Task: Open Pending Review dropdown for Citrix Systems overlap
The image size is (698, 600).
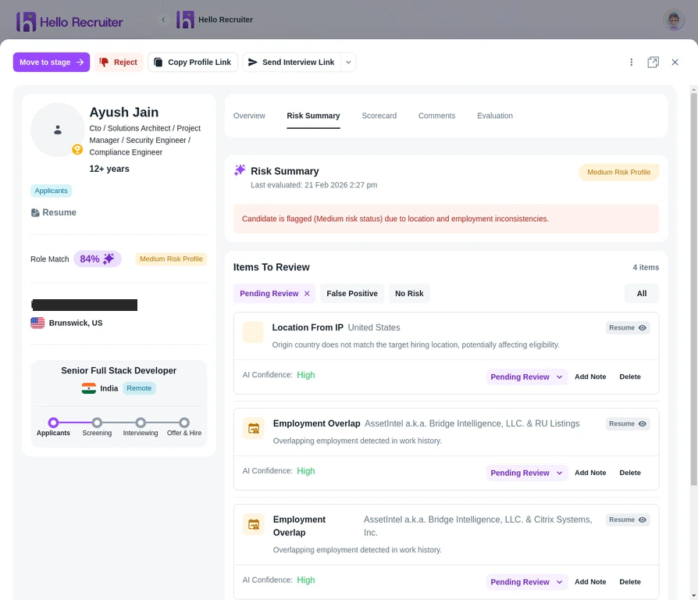Action: tap(526, 582)
